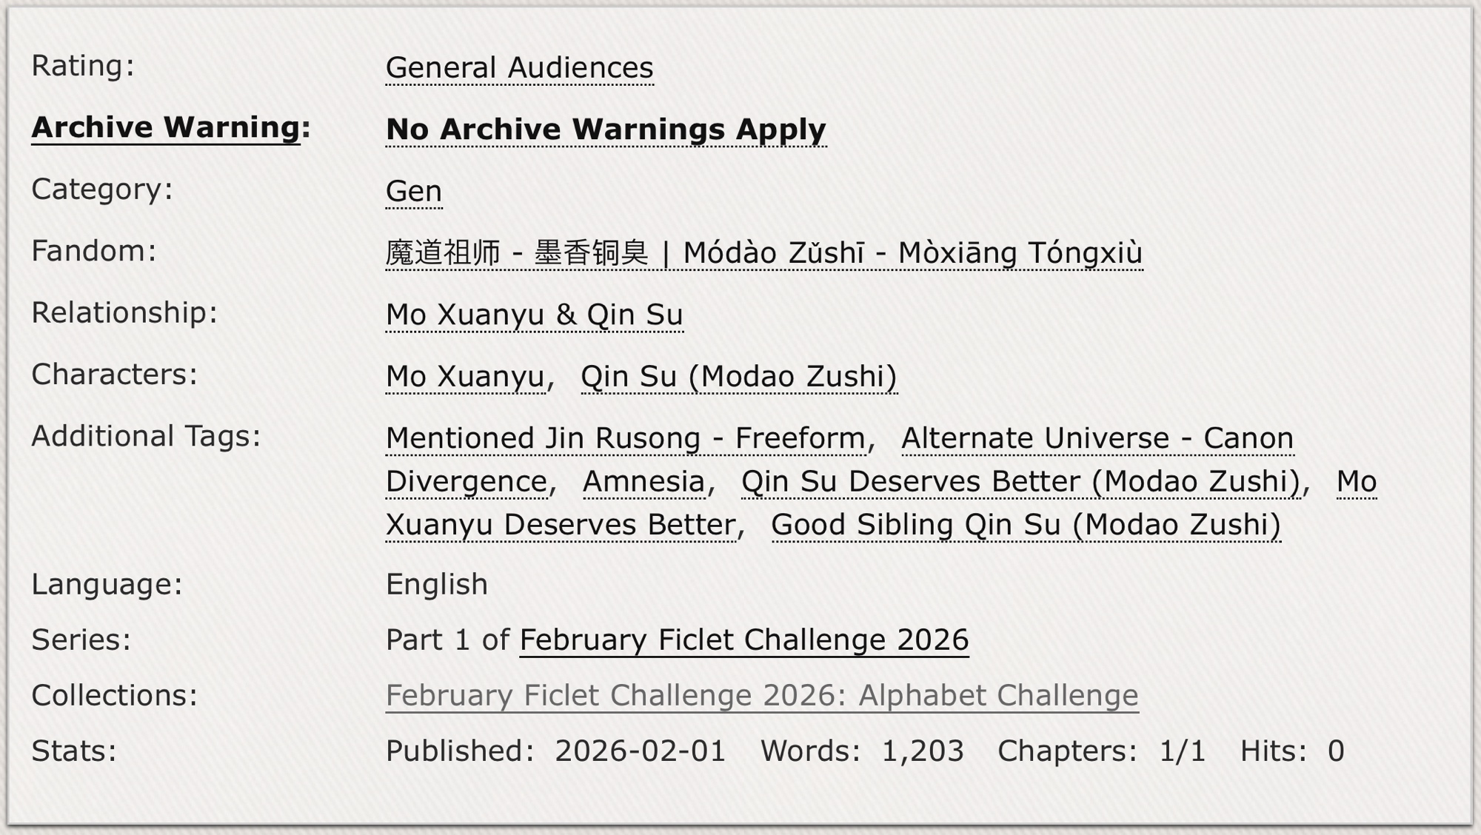Open Alternate Universe - Canon Divergence tag
The height and width of the screenshot is (835, 1481).
[1097, 438]
